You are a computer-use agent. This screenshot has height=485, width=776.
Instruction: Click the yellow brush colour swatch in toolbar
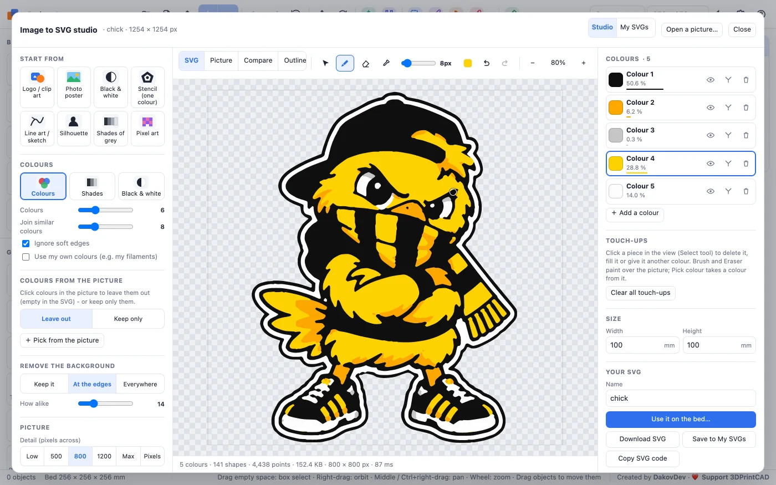tap(468, 63)
